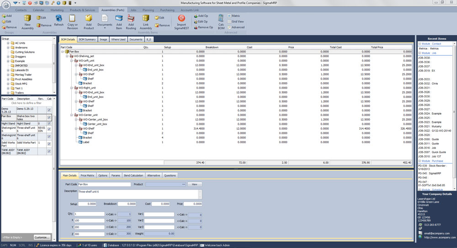Click the New Assembly icon
Image resolution: width=457 pixels, height=248 pixels.
(27, 18)
